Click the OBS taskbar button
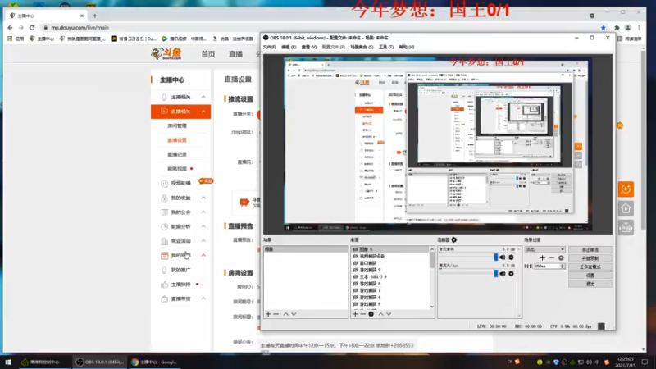This screenshot has height=369, width=656. (99, 362)
